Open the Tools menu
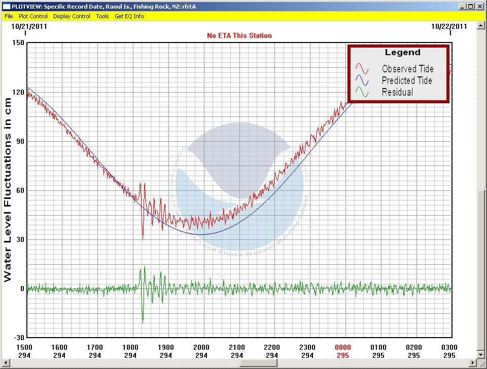This screenshot has height=369, width=487. pos(102,16)
